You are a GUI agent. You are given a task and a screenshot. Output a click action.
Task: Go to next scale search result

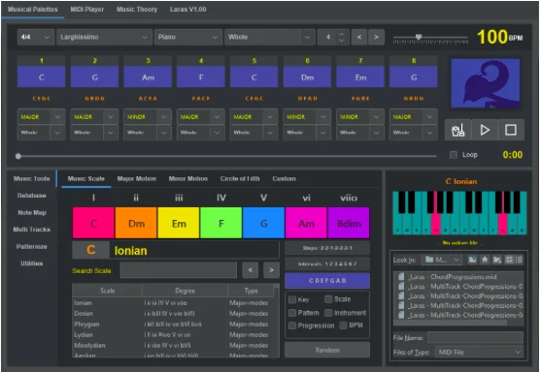click(x=272, y=270)
